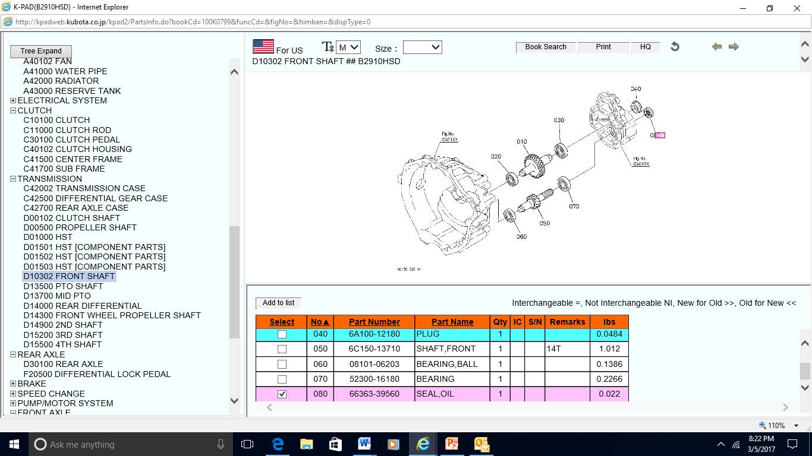Screen dimensions: 812x456
Task: Click the tree panel scroll down arrow
Action: point(234,401)
